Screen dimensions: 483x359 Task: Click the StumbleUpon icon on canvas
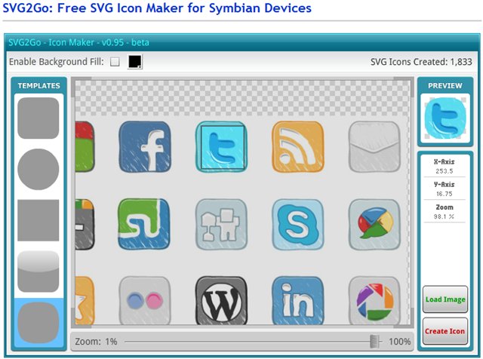[x=144, y=224]
